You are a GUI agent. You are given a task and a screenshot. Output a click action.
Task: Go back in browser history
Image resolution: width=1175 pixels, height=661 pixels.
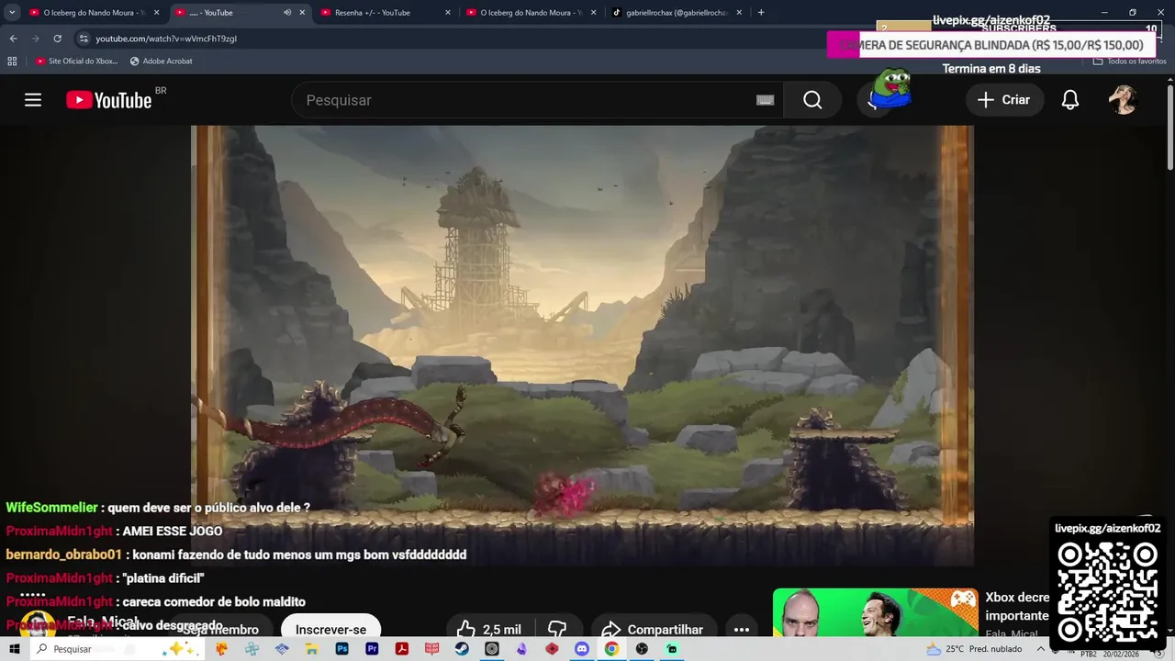tap(13, 39)
